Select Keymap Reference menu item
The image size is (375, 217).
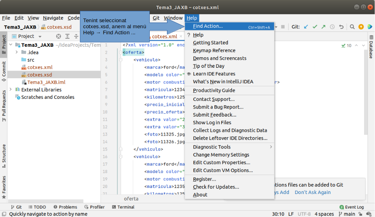pos(230,50)
